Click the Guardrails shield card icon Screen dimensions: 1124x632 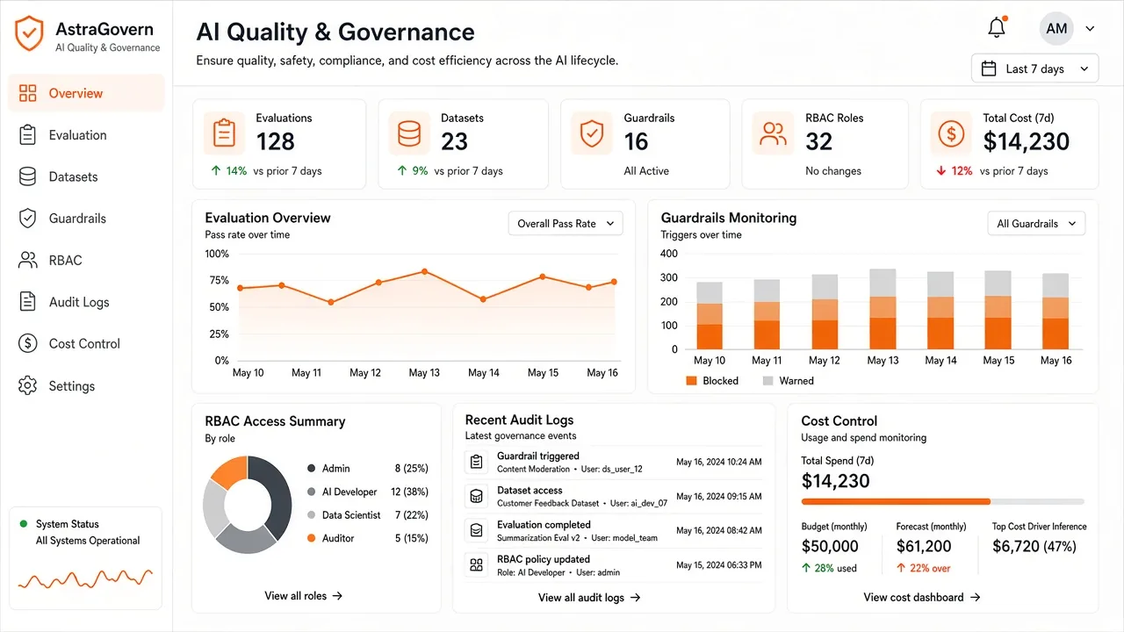[592, 133]
